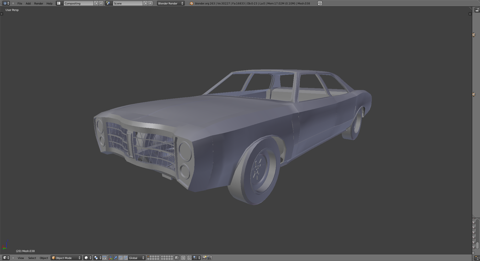Select the car's front wheel
Image resolution: width=480 pixels, height=261 pixels.
254,171
